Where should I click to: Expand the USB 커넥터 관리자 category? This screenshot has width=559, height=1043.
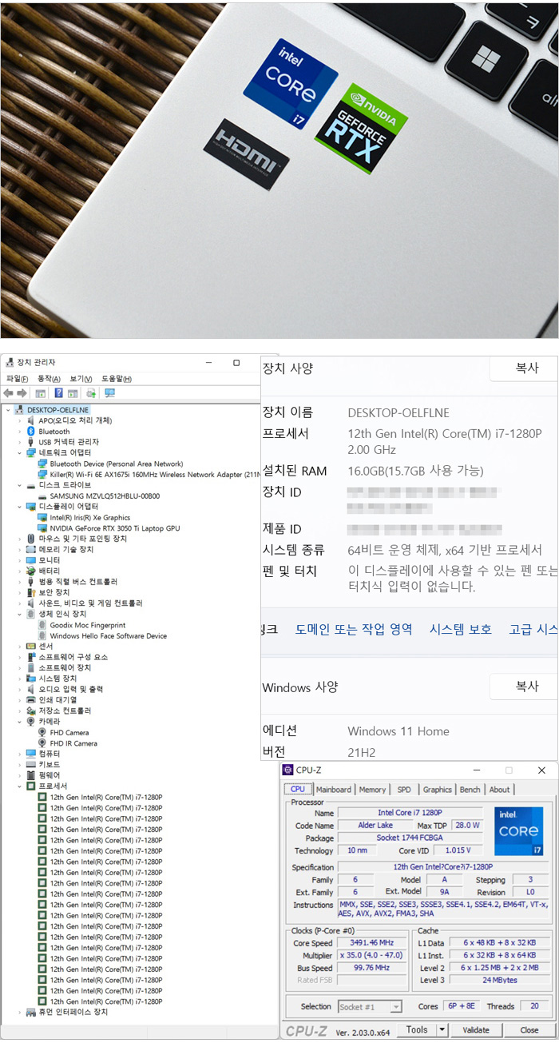pyautogui.click(x=20, y=442)
